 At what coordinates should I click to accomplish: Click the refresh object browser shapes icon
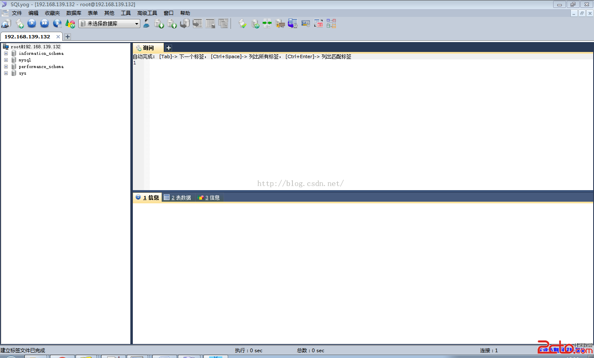point(70,24)
